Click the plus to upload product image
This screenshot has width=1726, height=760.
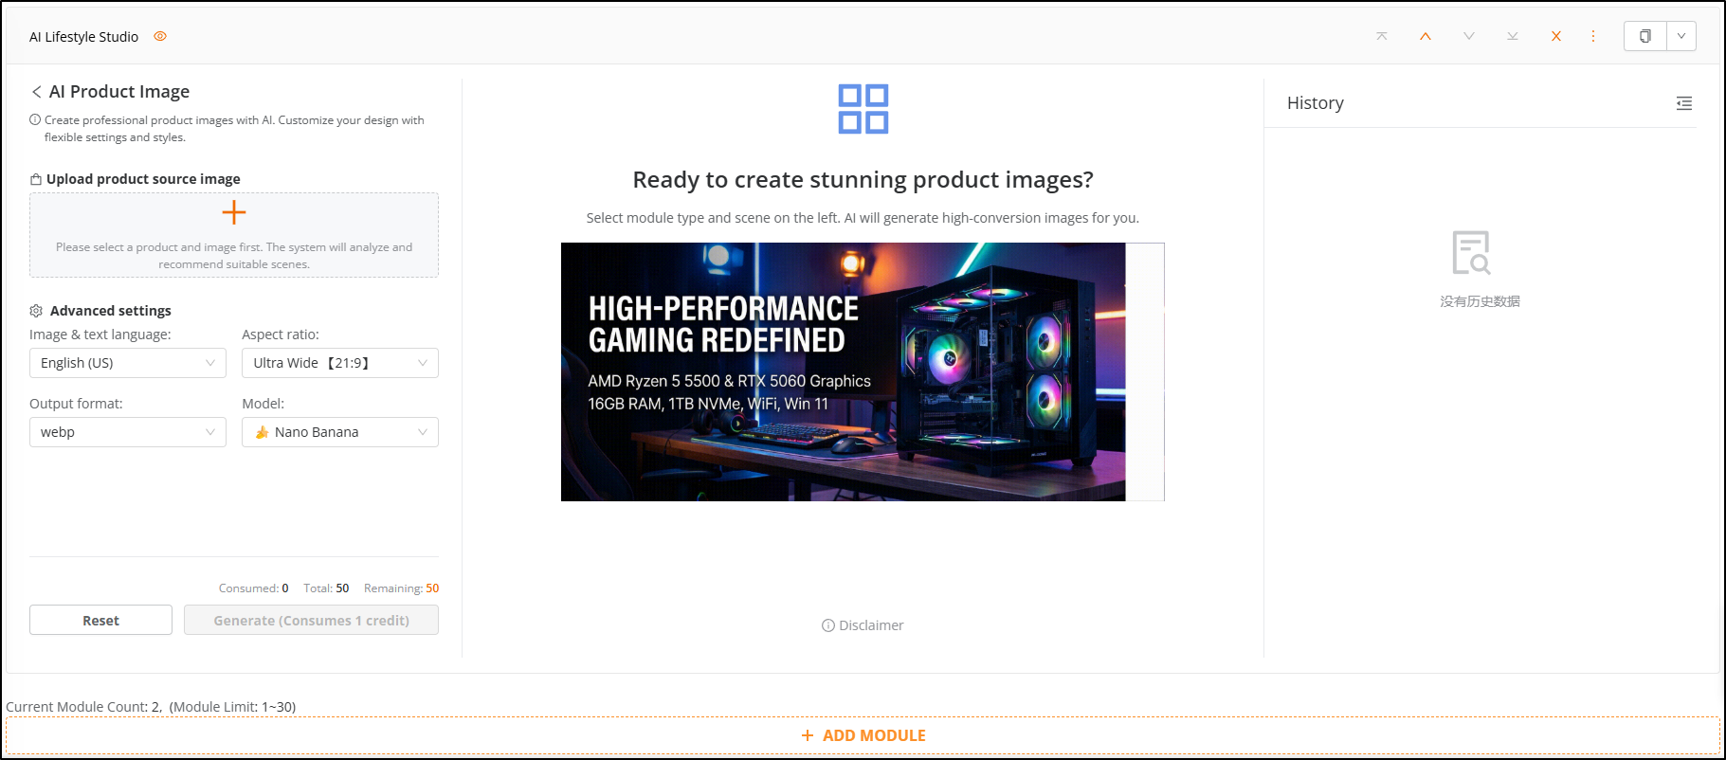(234, 213)
